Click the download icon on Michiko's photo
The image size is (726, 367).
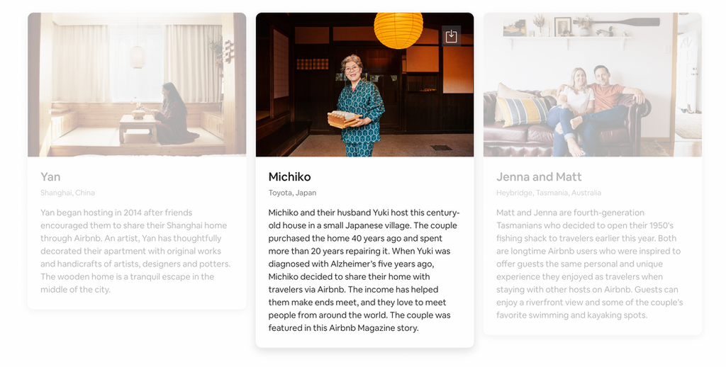click(451, 36)
